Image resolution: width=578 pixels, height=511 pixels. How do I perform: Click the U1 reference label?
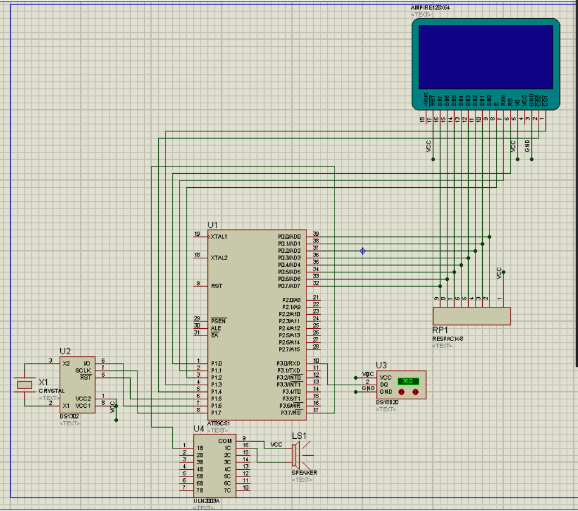213,225
